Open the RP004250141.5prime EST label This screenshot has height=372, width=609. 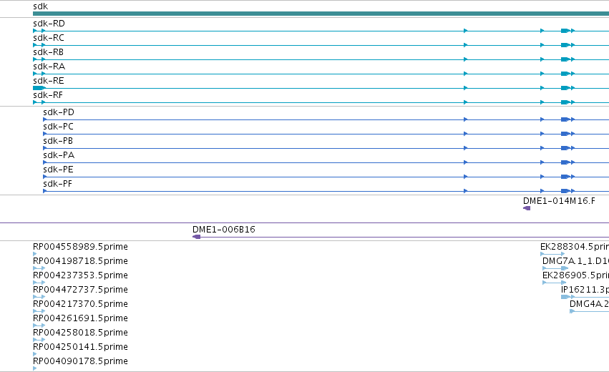pos(80,347)
